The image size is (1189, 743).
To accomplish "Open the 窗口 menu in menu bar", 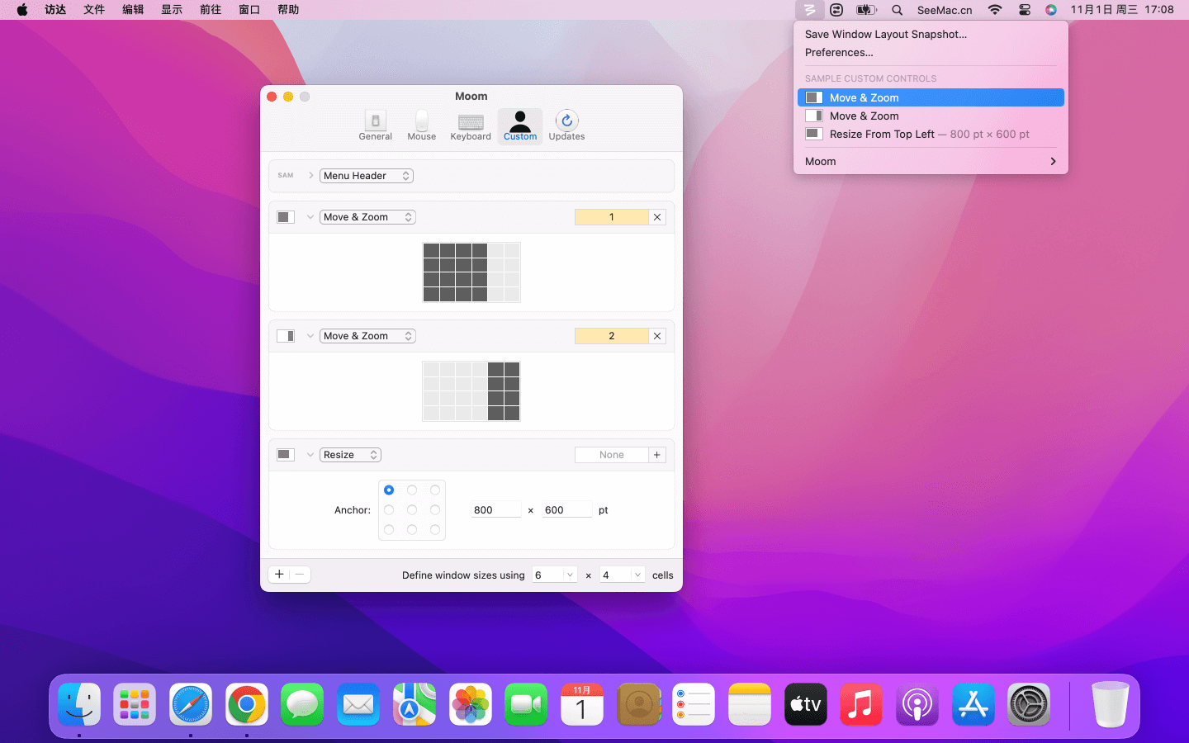I will pyautogui.click(x=249, y=10).
